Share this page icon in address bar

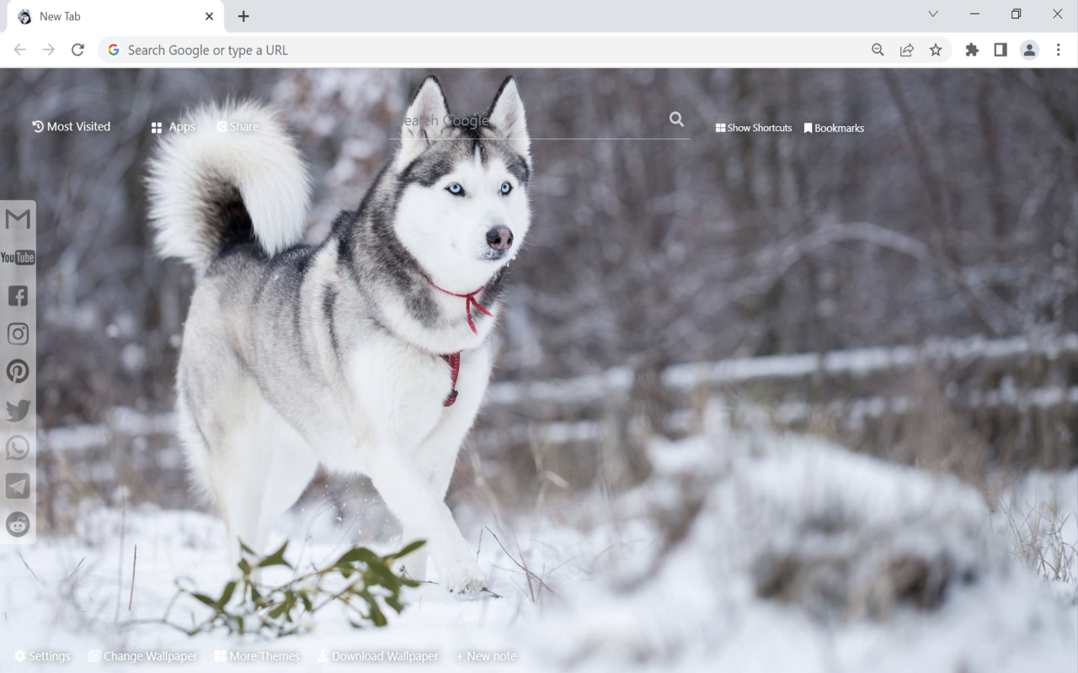(x=907, y=50)
